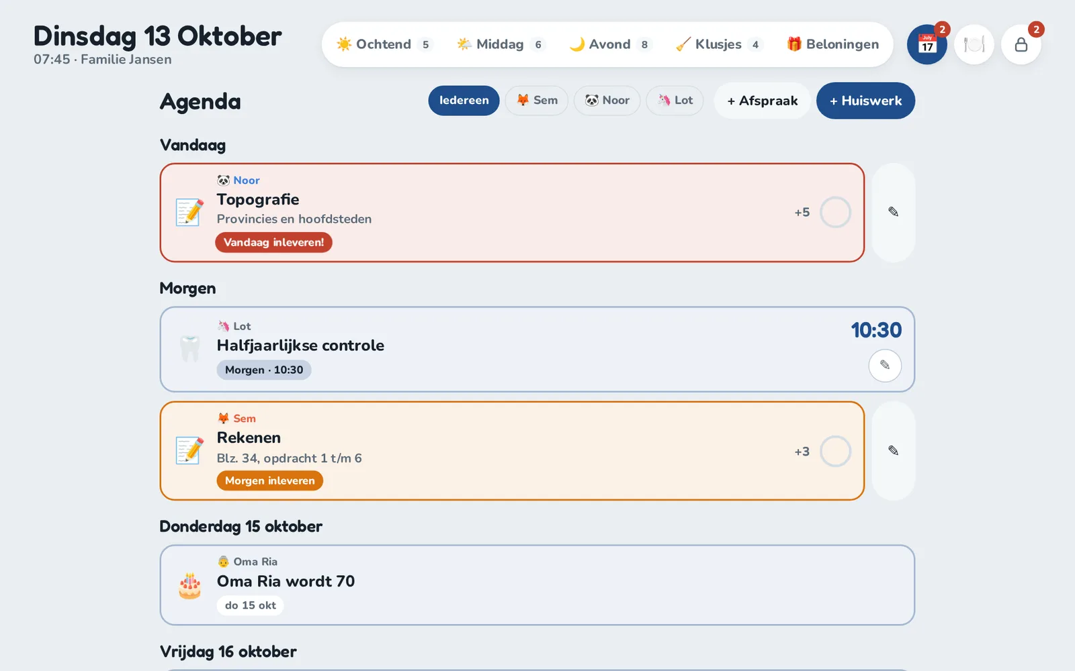Filter agenda by Lot
Screen dimensions: 1075x671
[x=675, y=101]
